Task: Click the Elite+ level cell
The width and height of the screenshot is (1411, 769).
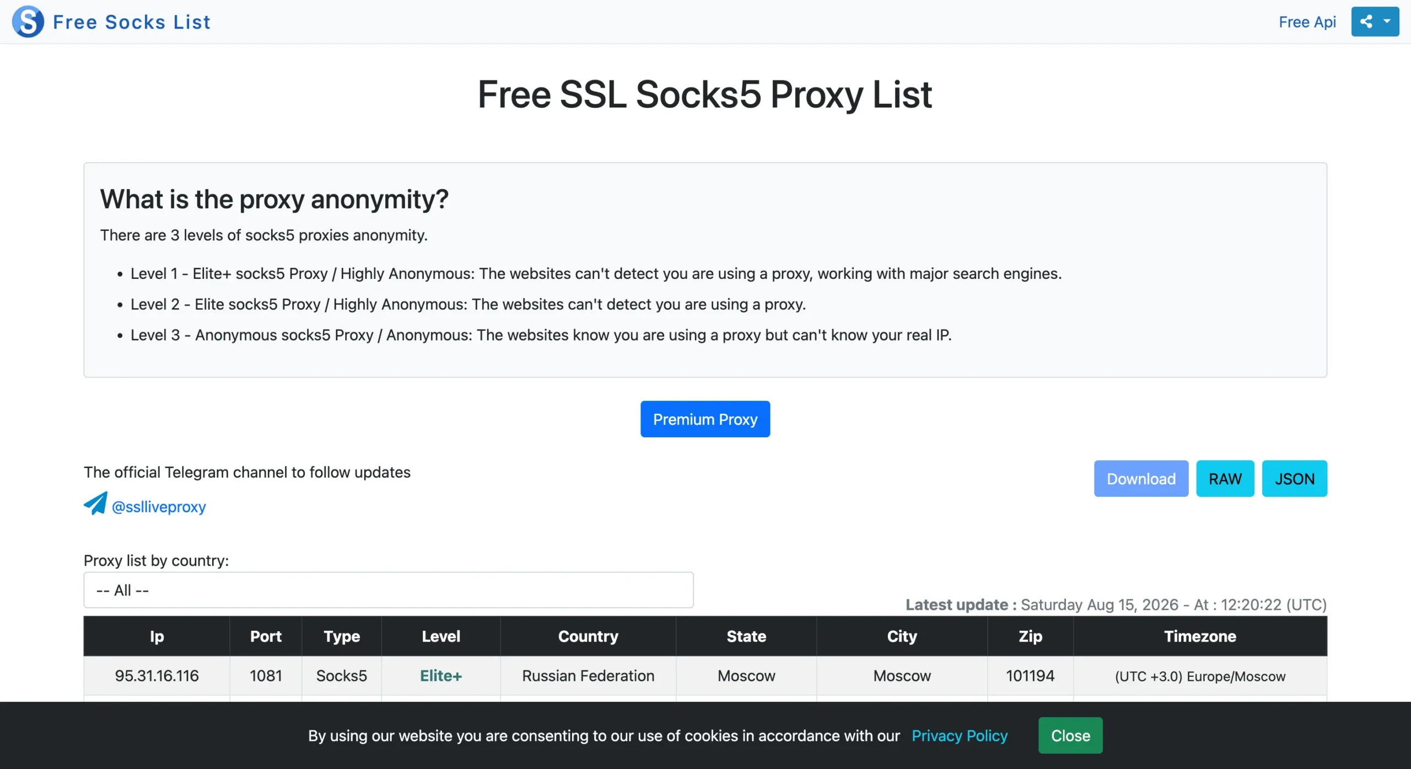Action: click(441, 676)
